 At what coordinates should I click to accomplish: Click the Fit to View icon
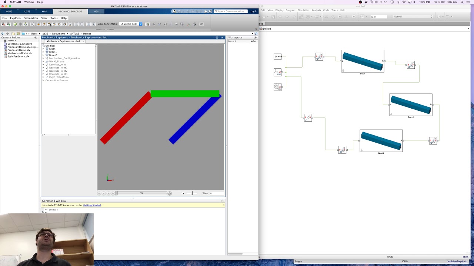tap(32, 24)
